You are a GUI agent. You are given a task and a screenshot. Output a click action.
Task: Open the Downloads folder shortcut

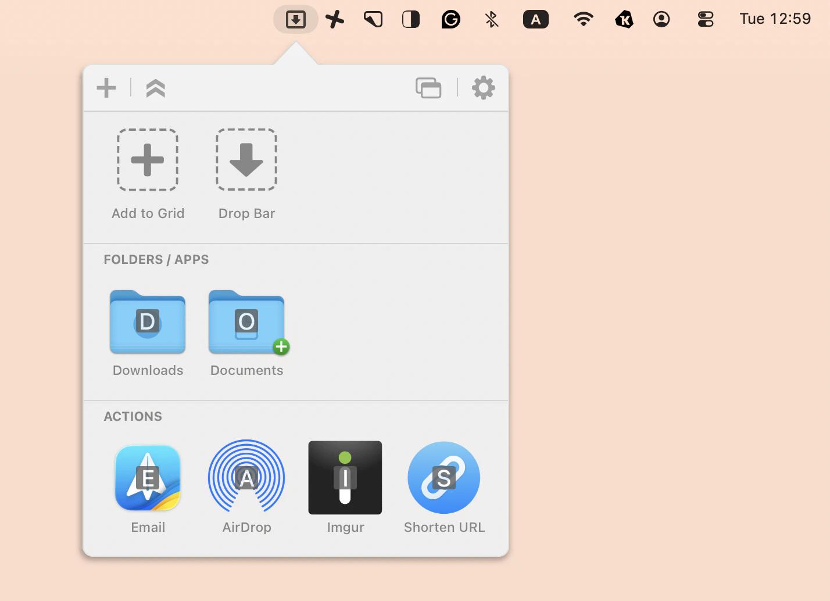coord(147,323)
